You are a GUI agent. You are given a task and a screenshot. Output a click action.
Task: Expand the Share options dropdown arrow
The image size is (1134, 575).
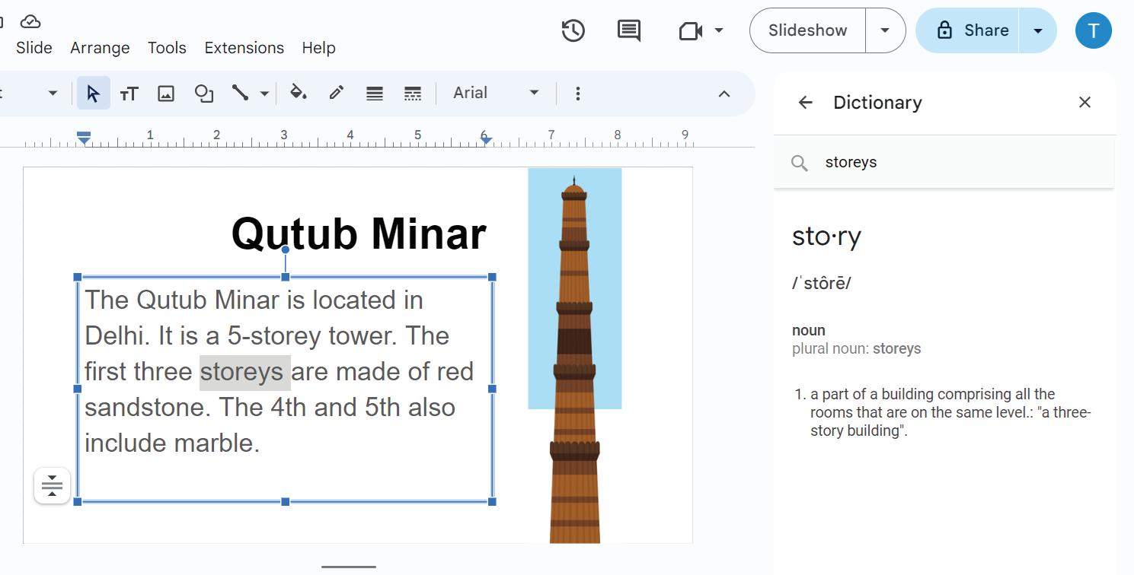[1037, 30]
